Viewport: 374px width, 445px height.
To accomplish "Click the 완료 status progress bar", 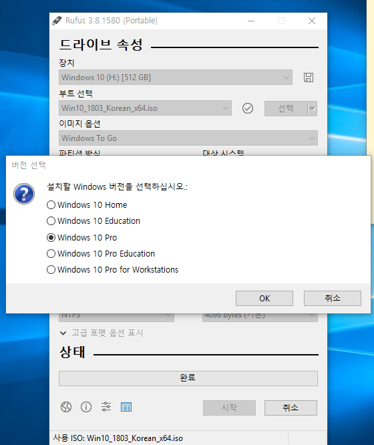I will click(188, 378).
